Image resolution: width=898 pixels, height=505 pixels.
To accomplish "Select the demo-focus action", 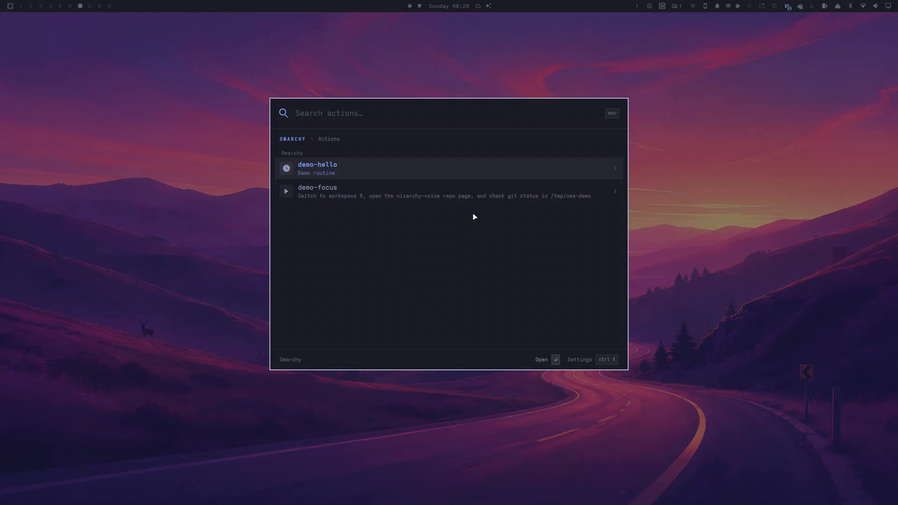I will pyautogui.click(x=449, y=191).
